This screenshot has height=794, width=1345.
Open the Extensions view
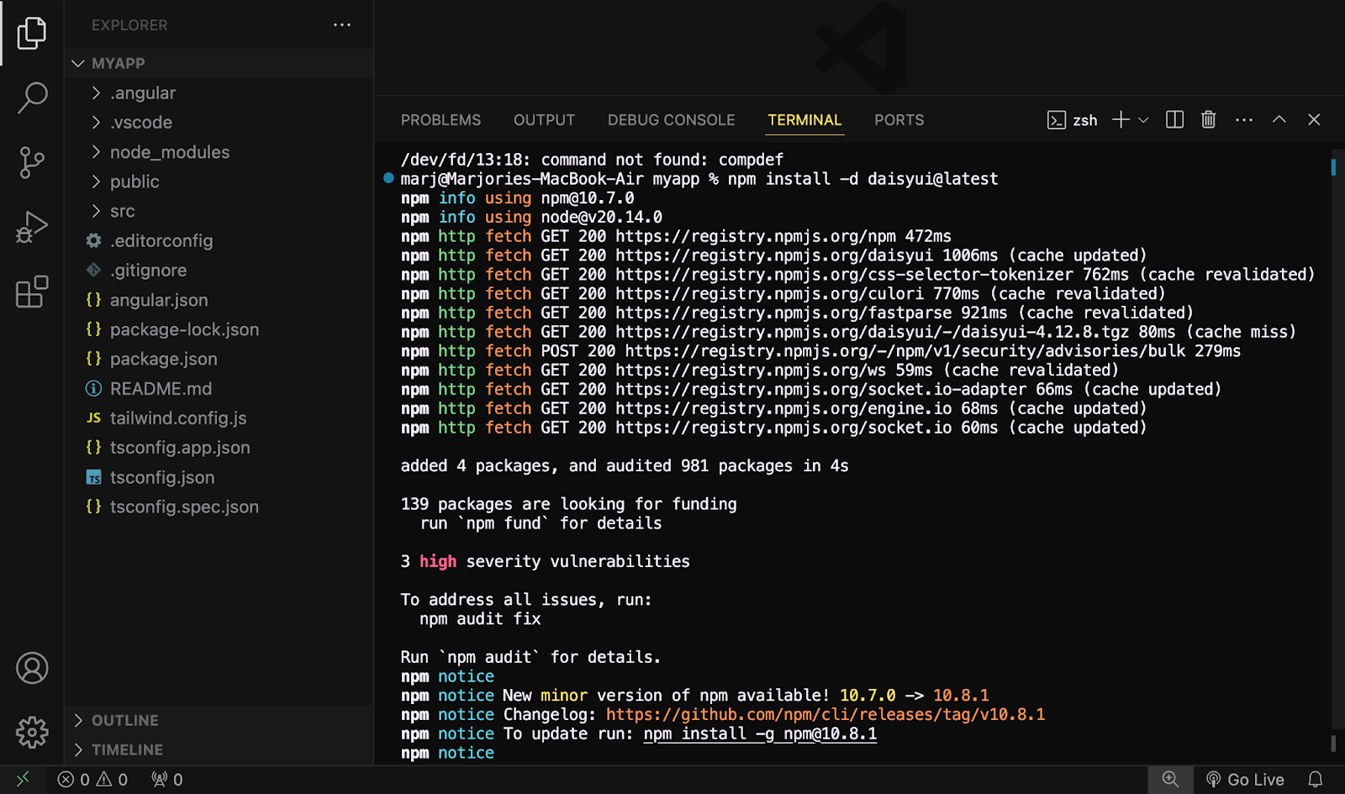[x=32, y=292]
